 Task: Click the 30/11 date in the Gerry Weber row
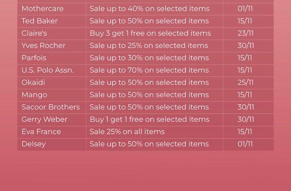point(245,120)
